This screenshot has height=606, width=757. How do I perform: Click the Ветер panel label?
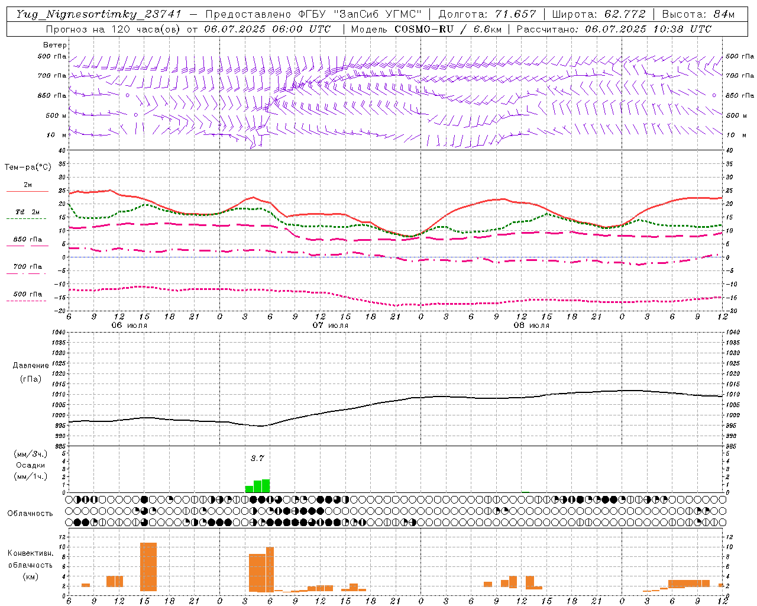pyautogui.click(x=55, y=45)
